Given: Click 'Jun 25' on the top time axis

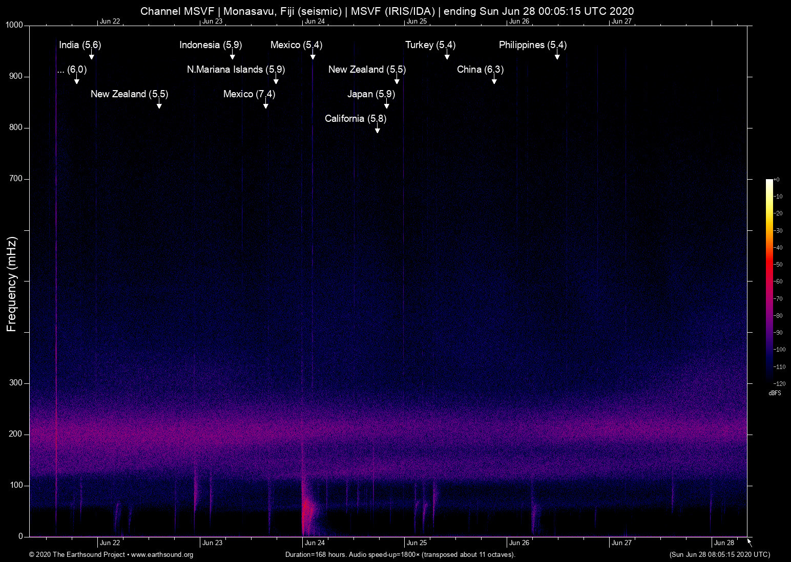Looking at the screenshot, I should (x=417, y=21).
